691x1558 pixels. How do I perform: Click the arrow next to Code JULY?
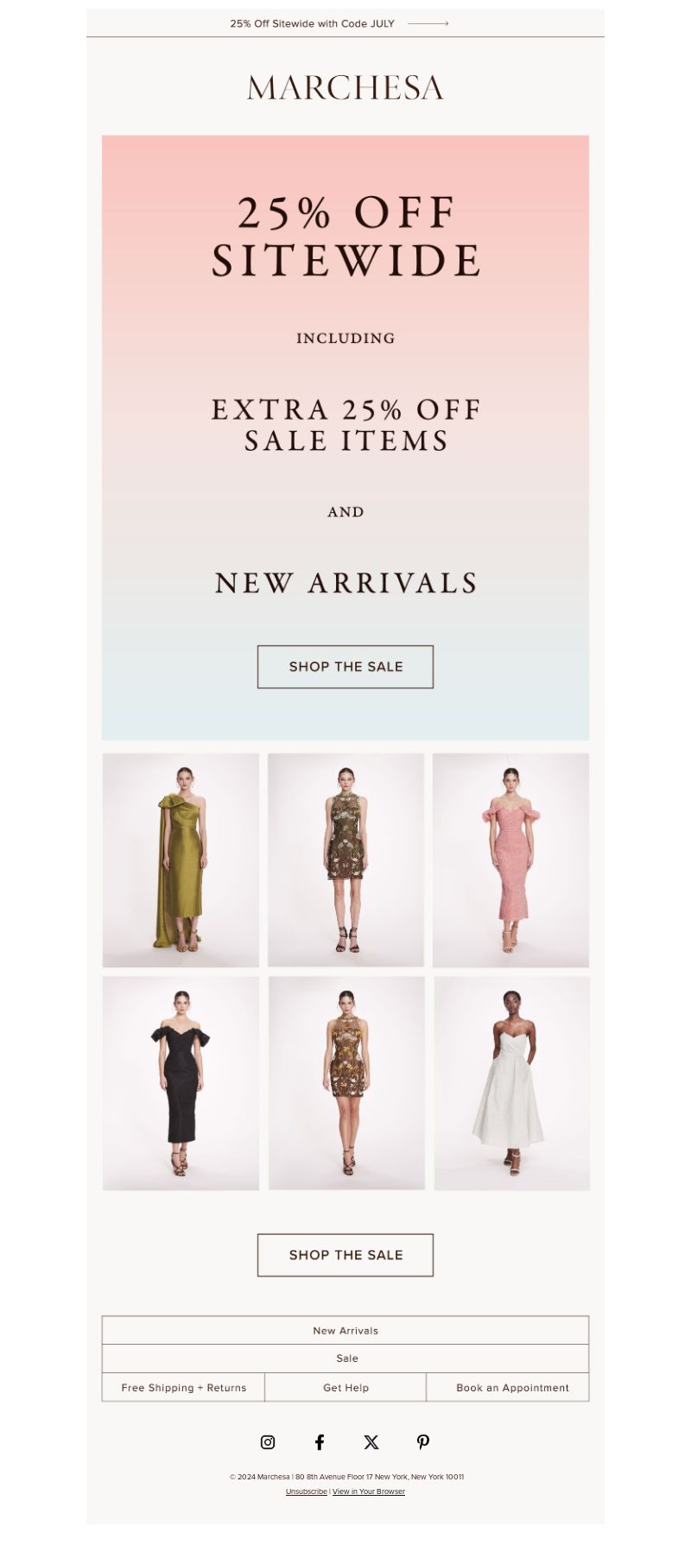click(x=428, y=24)
